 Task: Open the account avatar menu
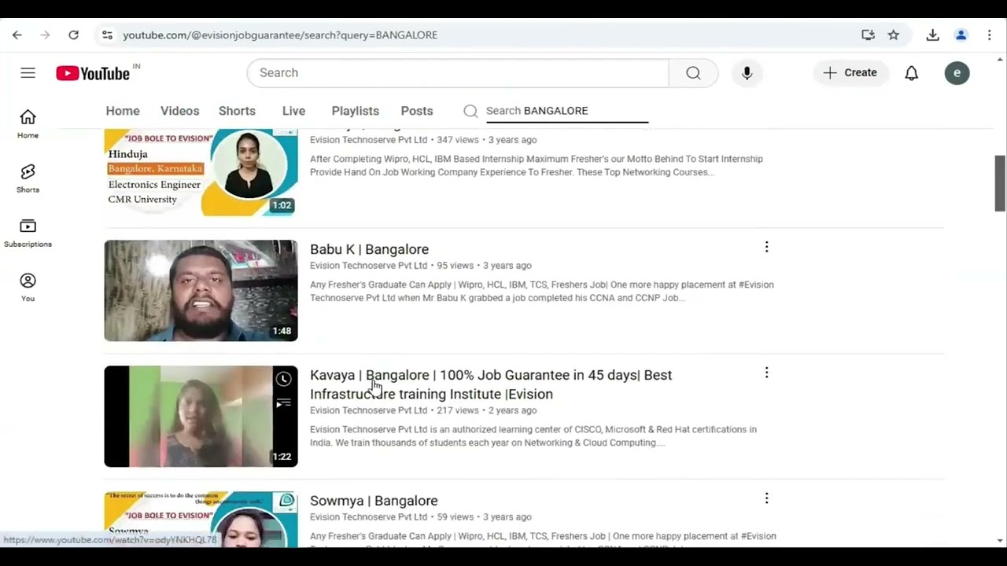[957, 73]
